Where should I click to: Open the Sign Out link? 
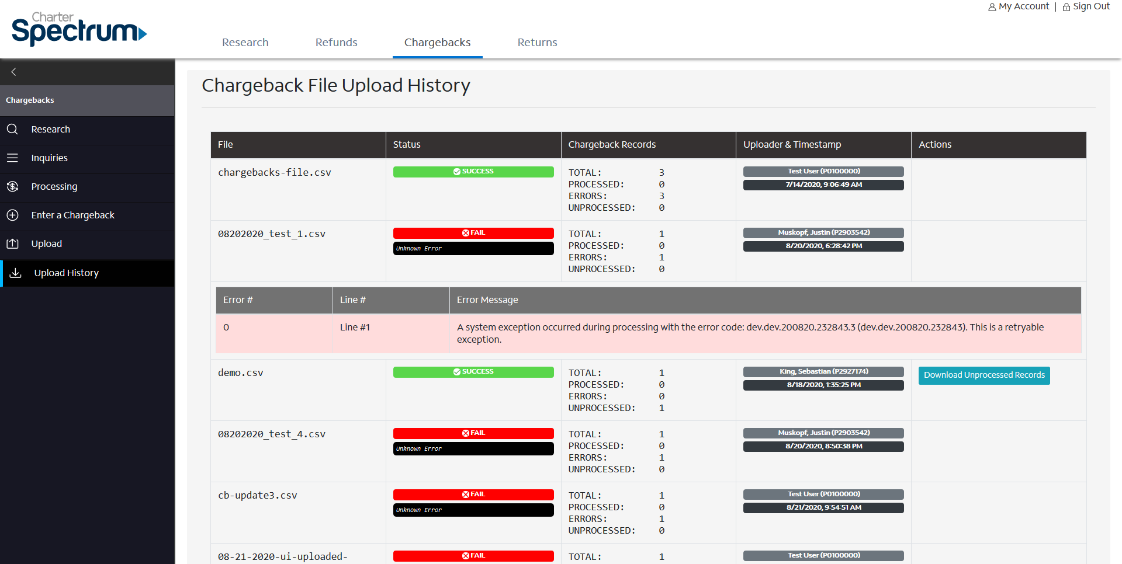coord(1091,6)
